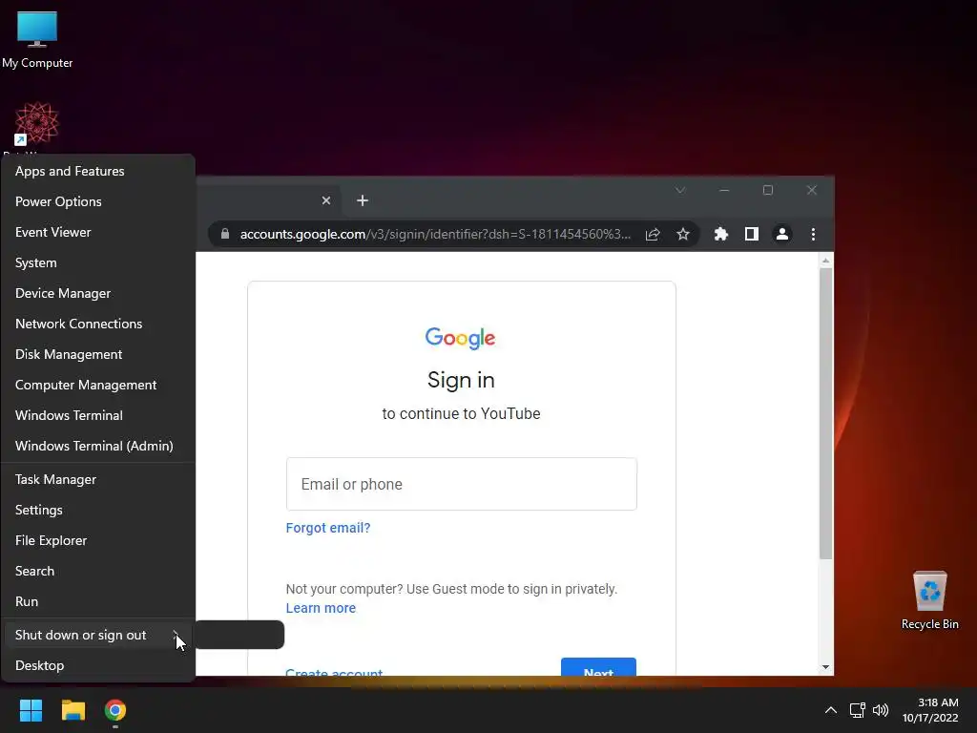Choose File Explorer in the menu

point(98,541)
